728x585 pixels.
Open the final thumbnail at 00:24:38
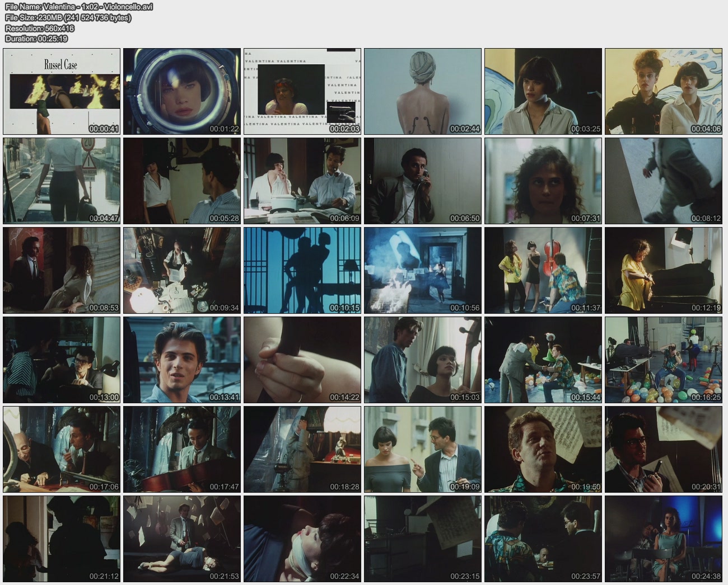click(664, 539)
